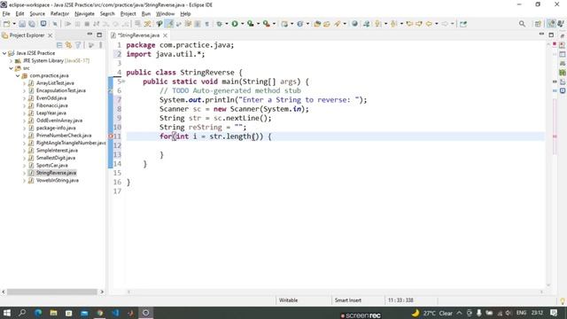The height and width of the screenshot is (319, 567).
Task: Open the Navigate menu
Action: click(84, 14)
